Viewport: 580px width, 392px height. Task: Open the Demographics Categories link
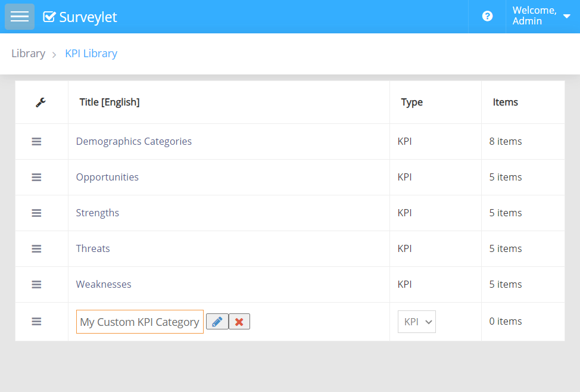[x=134, y=142]
